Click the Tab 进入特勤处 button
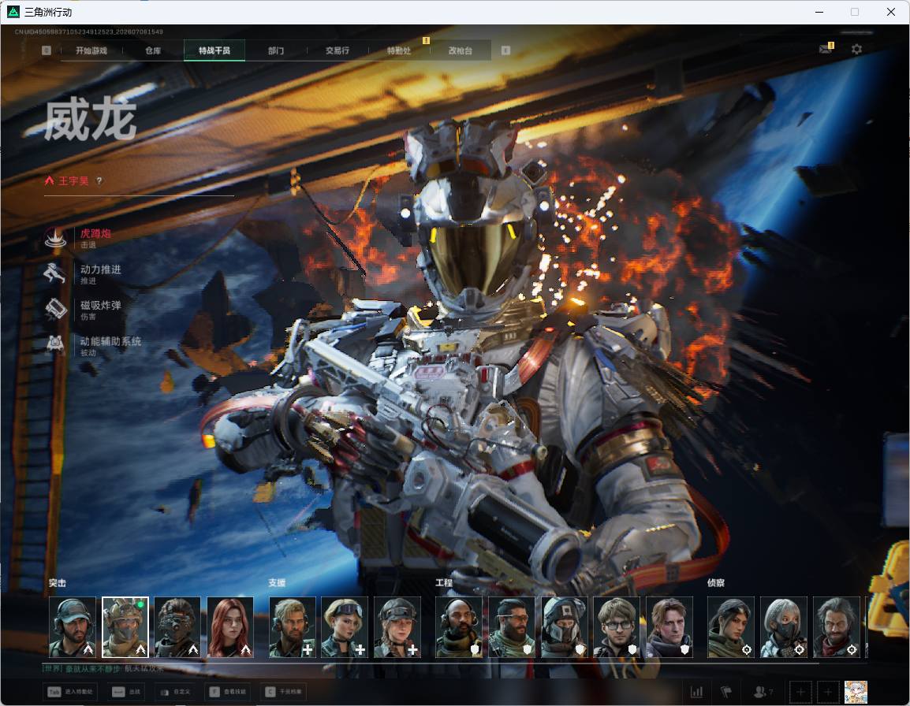 (x=71, y=692)
